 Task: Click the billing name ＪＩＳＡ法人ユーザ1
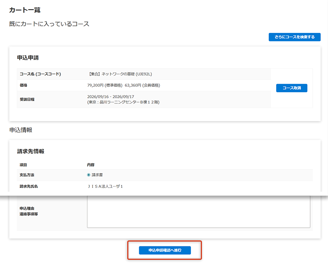pyautogui.click(x=105, y=186)
